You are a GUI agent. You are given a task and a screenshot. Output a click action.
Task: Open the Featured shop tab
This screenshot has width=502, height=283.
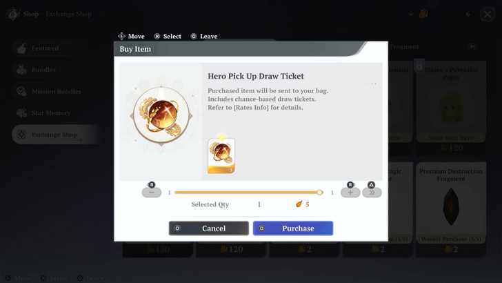(x=54, y=48)
